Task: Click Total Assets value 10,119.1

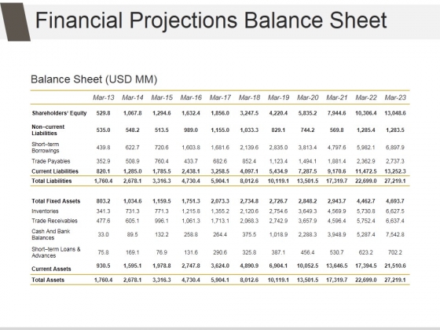Action: tap(278, 280)
